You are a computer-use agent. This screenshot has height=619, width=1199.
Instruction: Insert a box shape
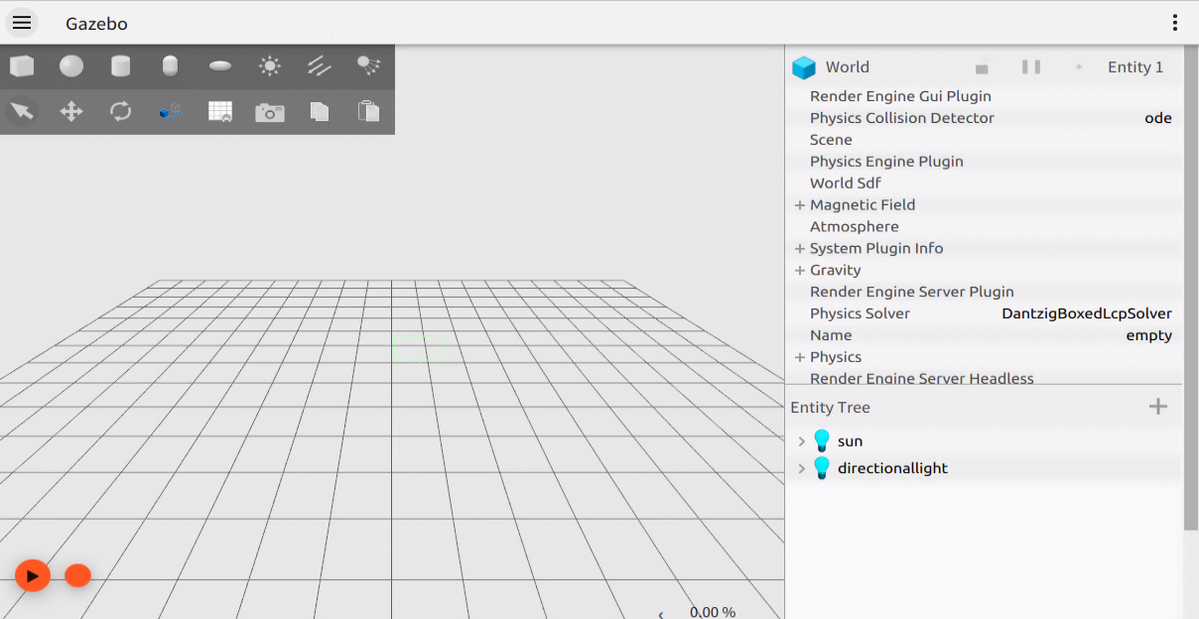tap(22, 66)
